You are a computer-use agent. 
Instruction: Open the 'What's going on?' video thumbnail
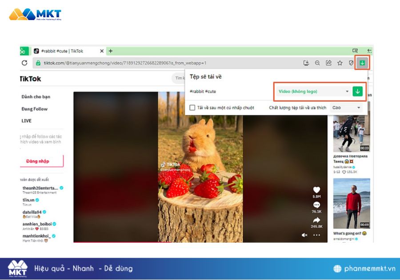[352, 203]
